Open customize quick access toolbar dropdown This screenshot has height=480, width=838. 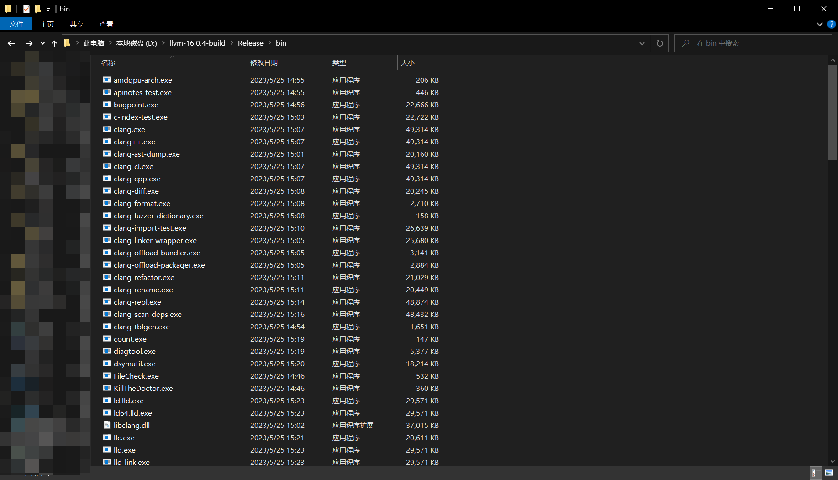48,9
